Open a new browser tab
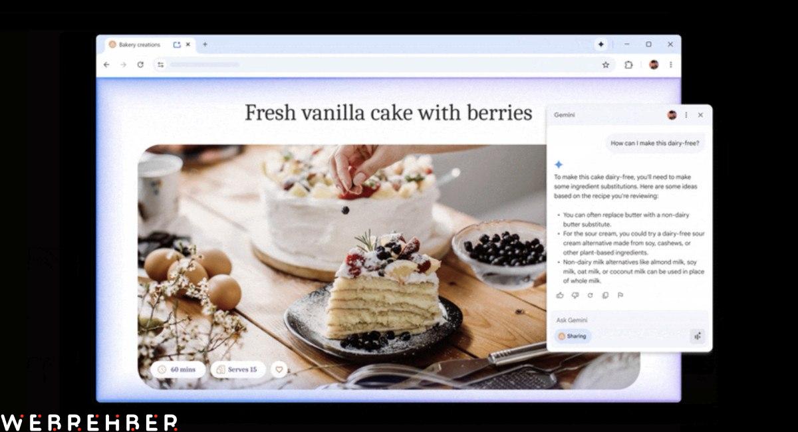This screenshot has height=432, width=798. tap(205, 45)
